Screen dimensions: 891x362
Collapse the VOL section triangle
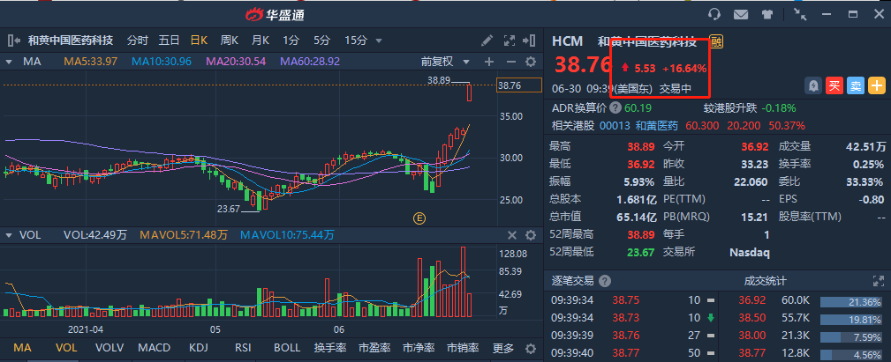pos(9,235)
